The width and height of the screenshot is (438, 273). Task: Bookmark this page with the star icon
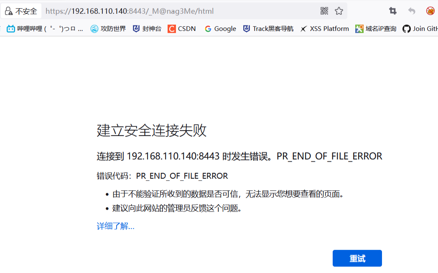(339, 11)
